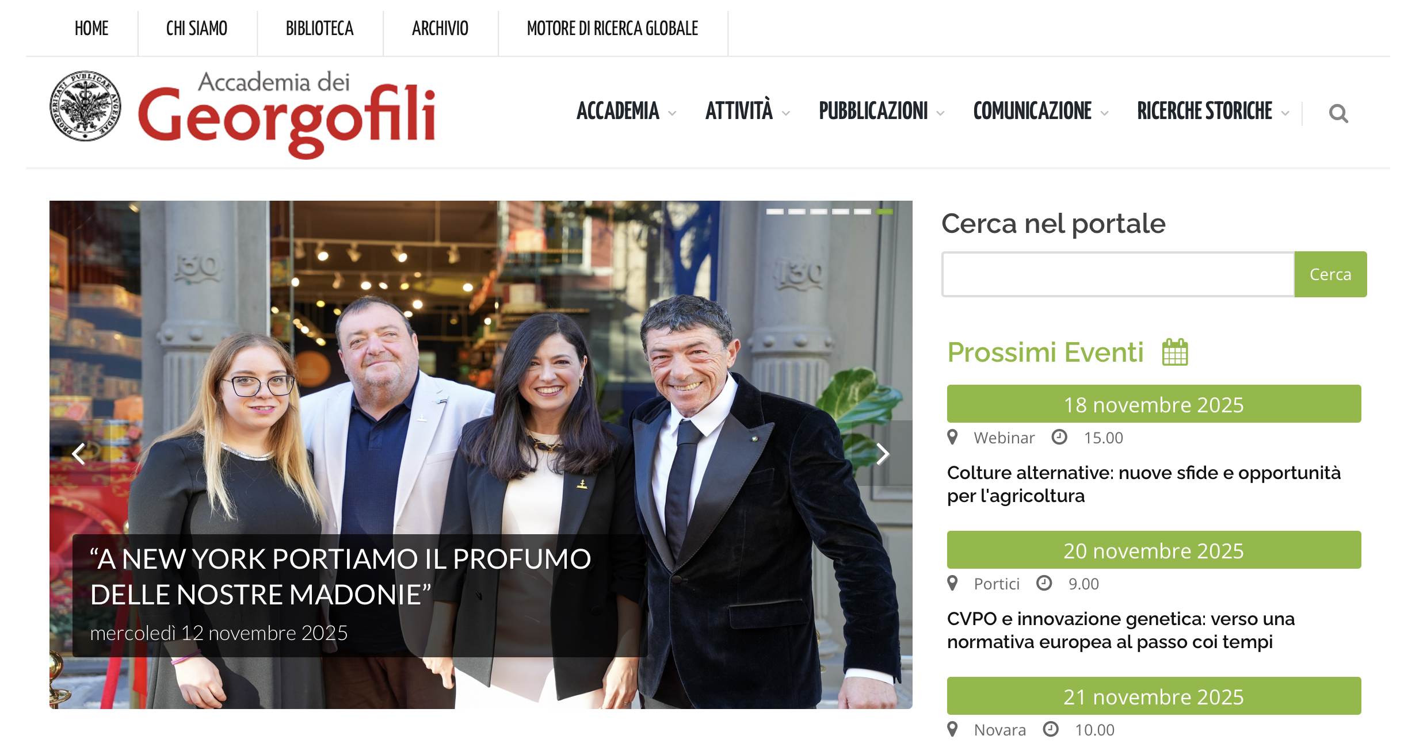Open BIBLIOTECA in top menu
Viewport: 1427px width, 747px height.
pos(319,28)
